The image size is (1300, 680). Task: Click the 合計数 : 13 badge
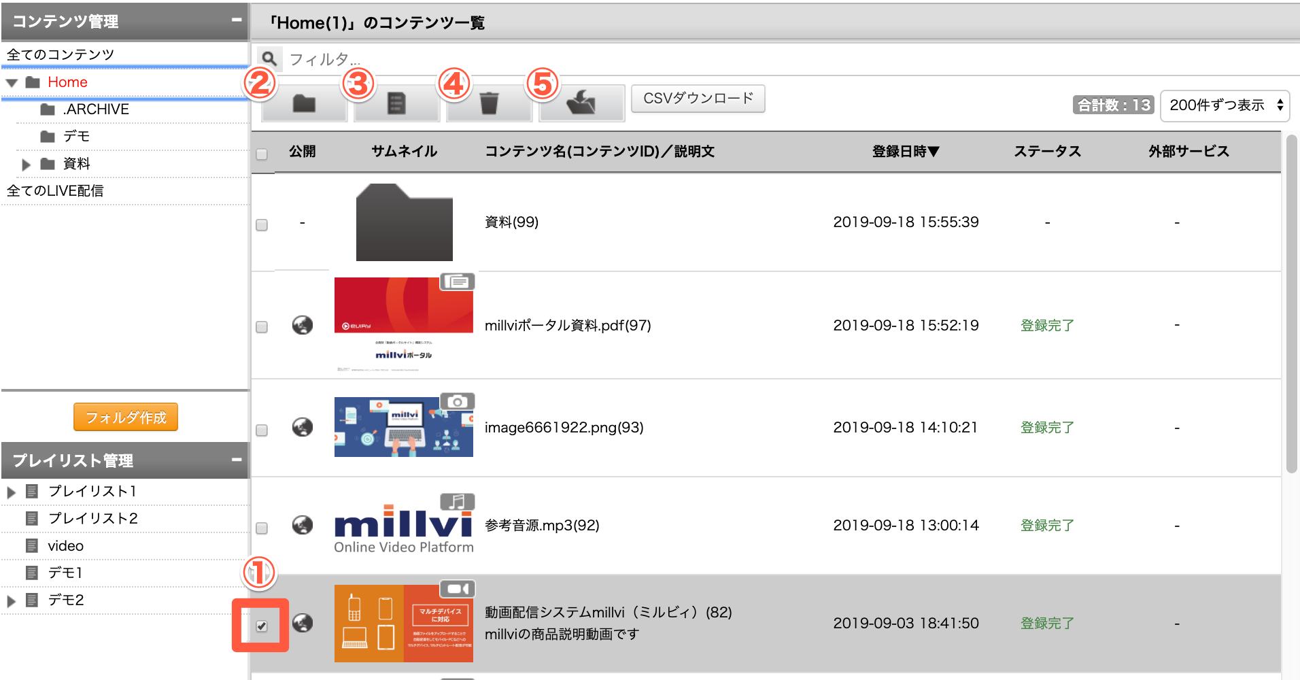(x=1113, y=105)
